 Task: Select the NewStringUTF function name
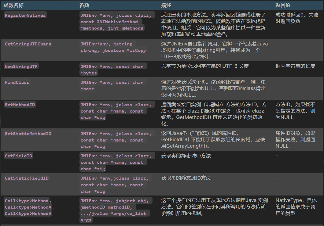(x=21, y=66)
